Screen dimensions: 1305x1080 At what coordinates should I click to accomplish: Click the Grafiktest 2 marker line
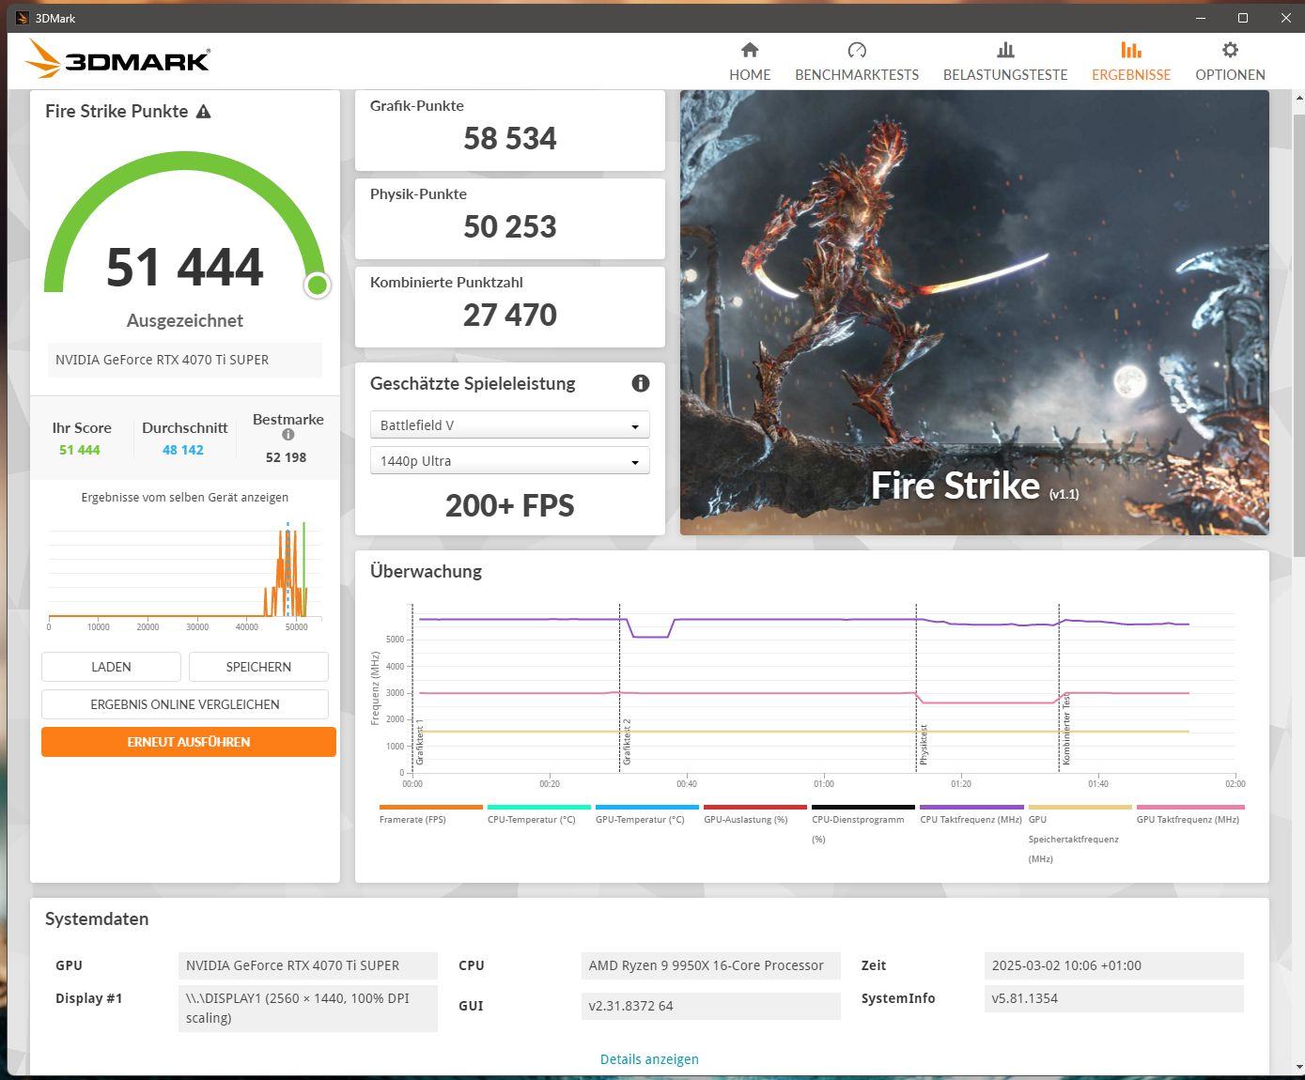[619, 687]
